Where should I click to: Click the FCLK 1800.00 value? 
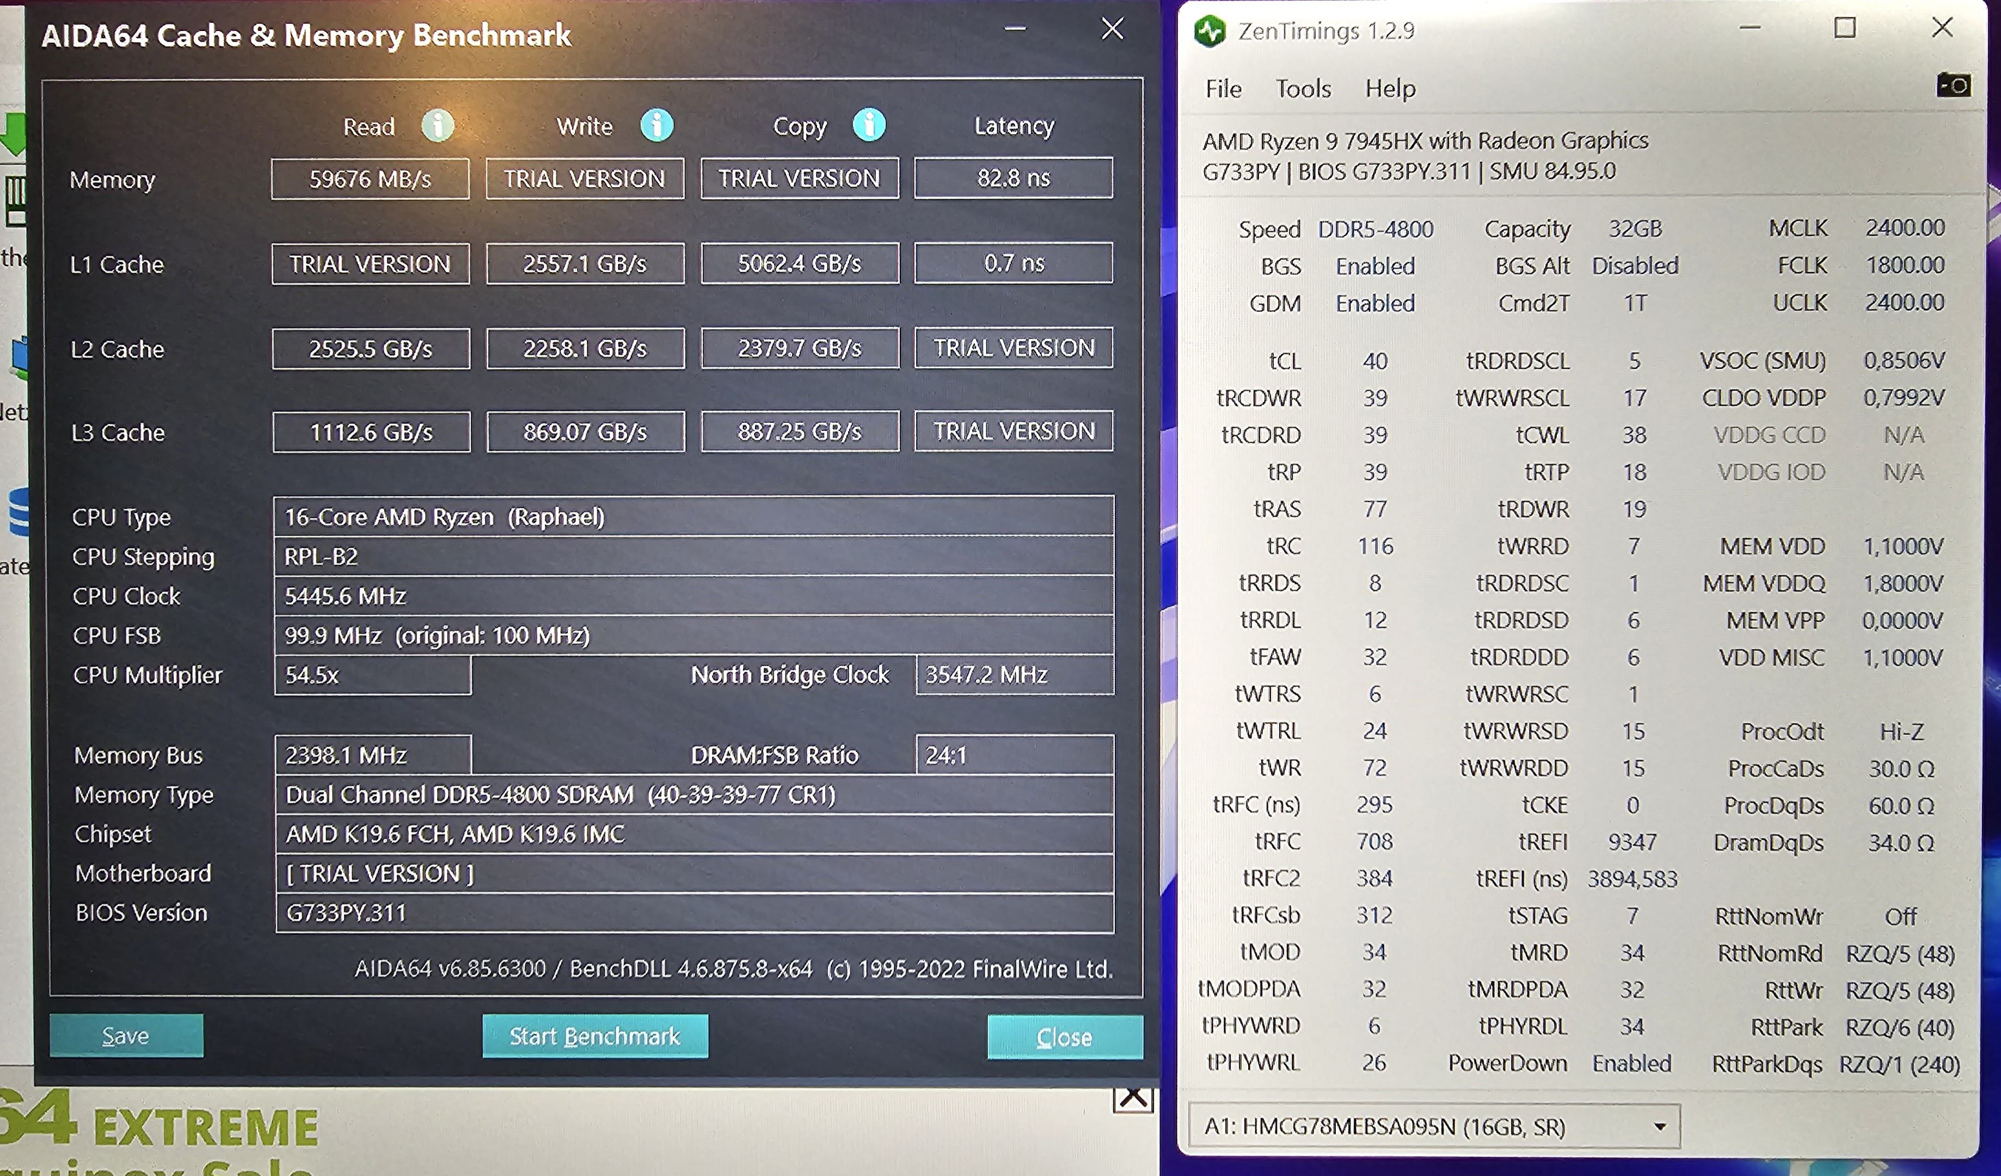tap(1905, 265)
